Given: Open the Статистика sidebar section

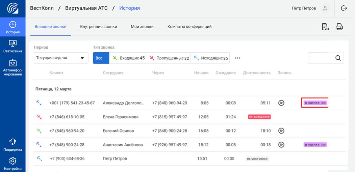Looking at the screenshot, I should coord(13,46).
